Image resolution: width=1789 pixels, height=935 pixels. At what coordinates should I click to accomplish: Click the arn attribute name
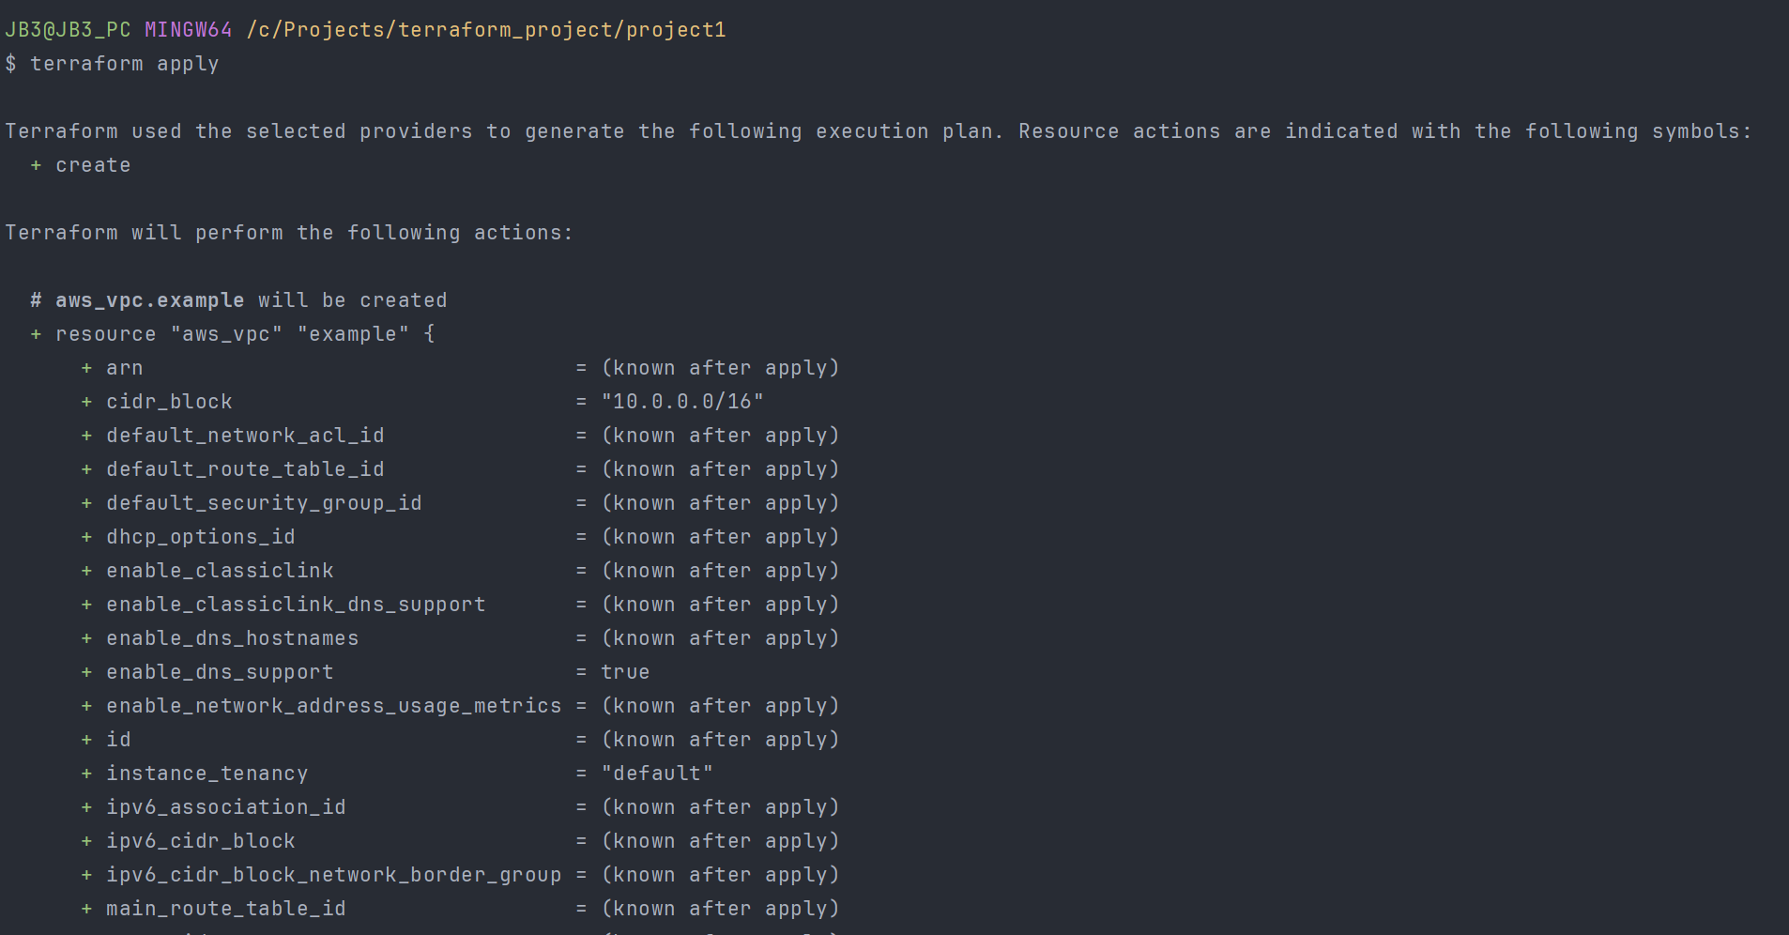pyautogui.click(x=125, y=368)
